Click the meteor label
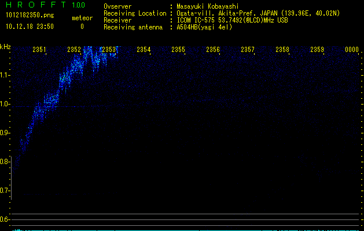This screenshot has width=364, height=231. tap(82, 18)
